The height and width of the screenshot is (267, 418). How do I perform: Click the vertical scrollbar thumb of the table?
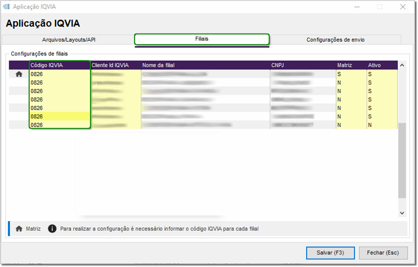point(402,160)
